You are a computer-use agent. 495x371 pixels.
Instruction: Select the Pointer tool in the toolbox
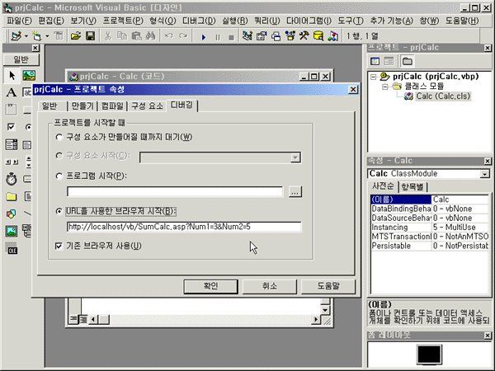[x=12, y=75]
